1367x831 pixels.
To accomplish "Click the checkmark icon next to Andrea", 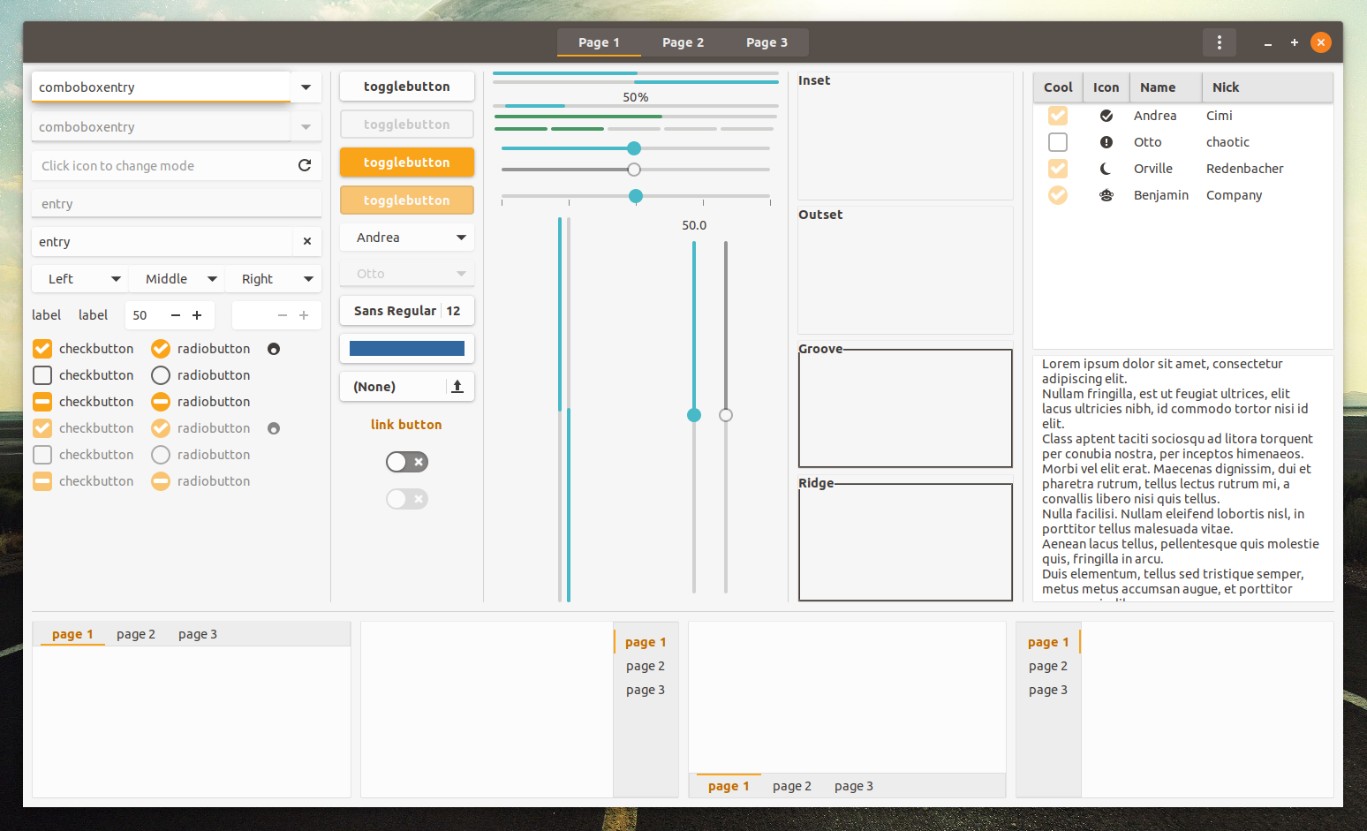I will click(x=1106, y=115).
